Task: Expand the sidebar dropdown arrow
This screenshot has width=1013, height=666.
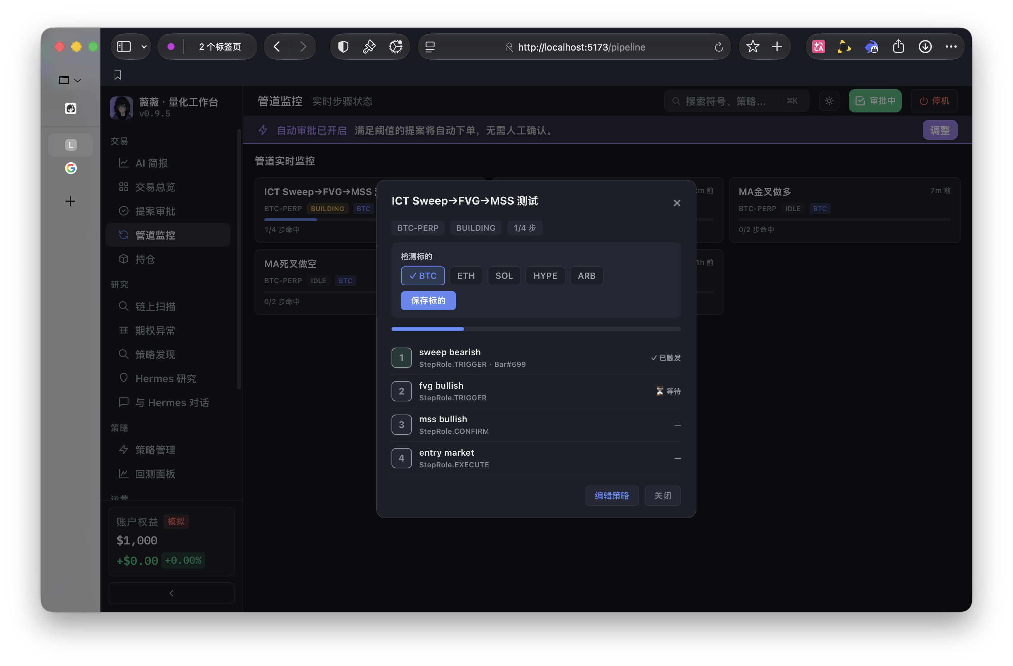Action: 144,47
